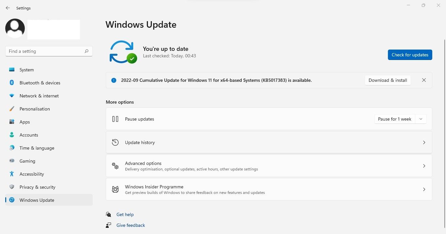This screenshot has height=234, width=446.
Task: Click the 'You're up to date' text
Action: (166, 49)
